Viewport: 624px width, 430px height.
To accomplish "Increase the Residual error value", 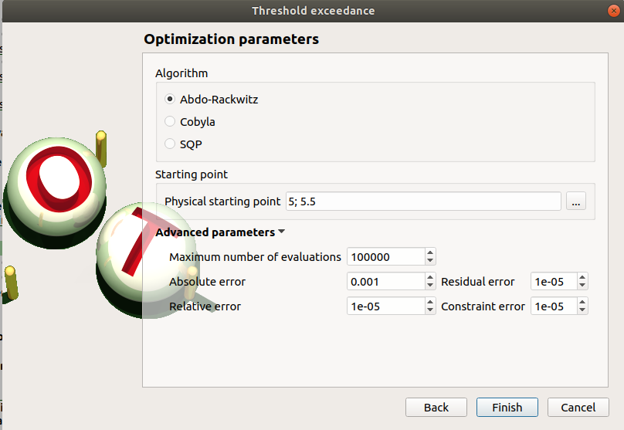I will click(582, 278).
